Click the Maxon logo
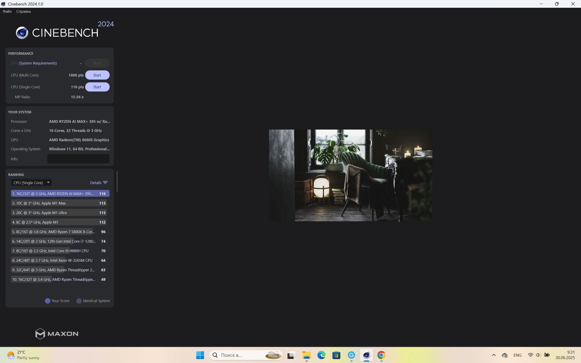581x363 pixels. coord(57,334)
